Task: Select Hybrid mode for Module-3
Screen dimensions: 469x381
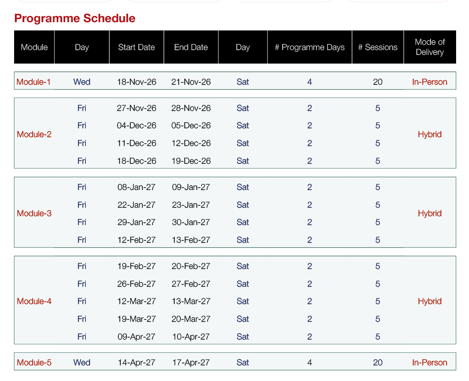Action: coord(430,213)
